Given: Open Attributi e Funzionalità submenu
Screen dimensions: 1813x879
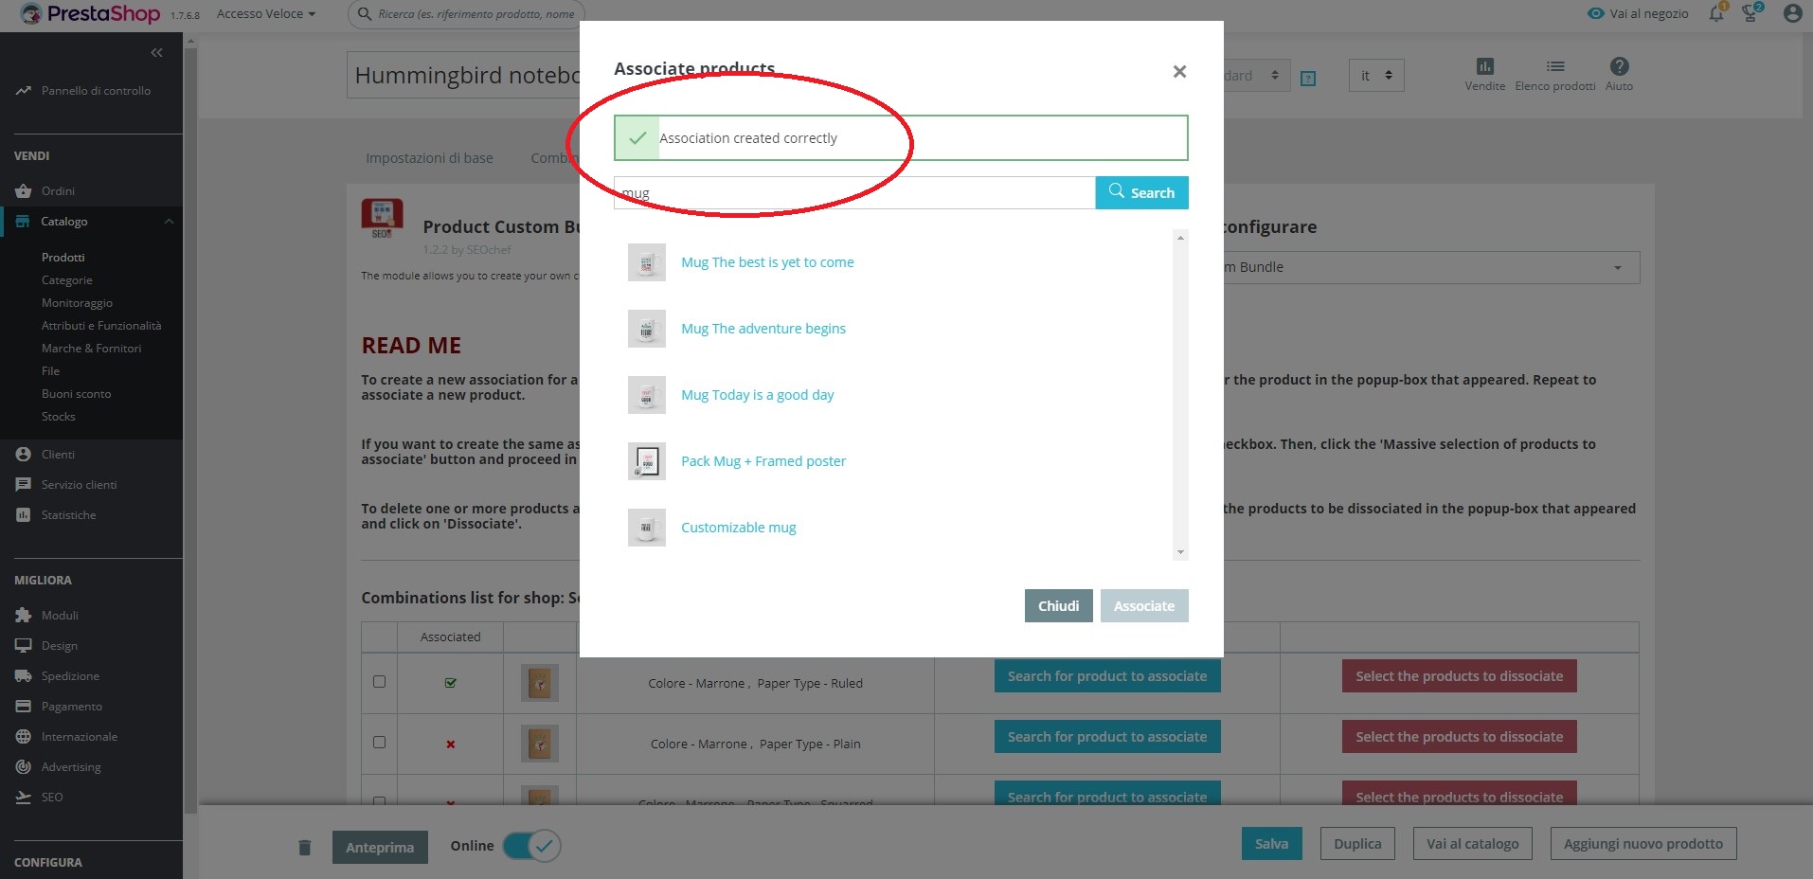Looking at the screenshot, I should click(101, 326).
